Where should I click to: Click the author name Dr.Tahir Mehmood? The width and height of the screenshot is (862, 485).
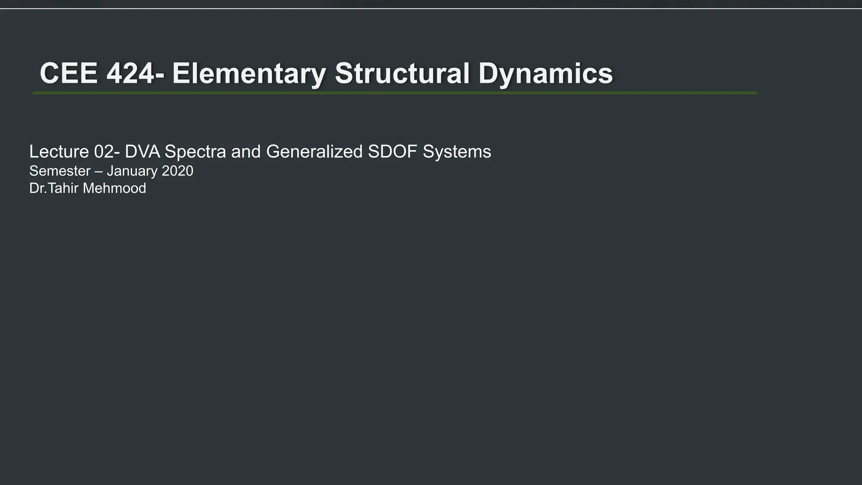coord(88,188)
